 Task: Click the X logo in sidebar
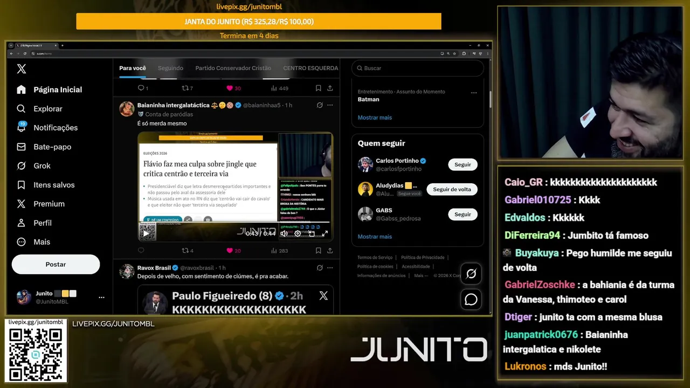(x=21, y=68)
